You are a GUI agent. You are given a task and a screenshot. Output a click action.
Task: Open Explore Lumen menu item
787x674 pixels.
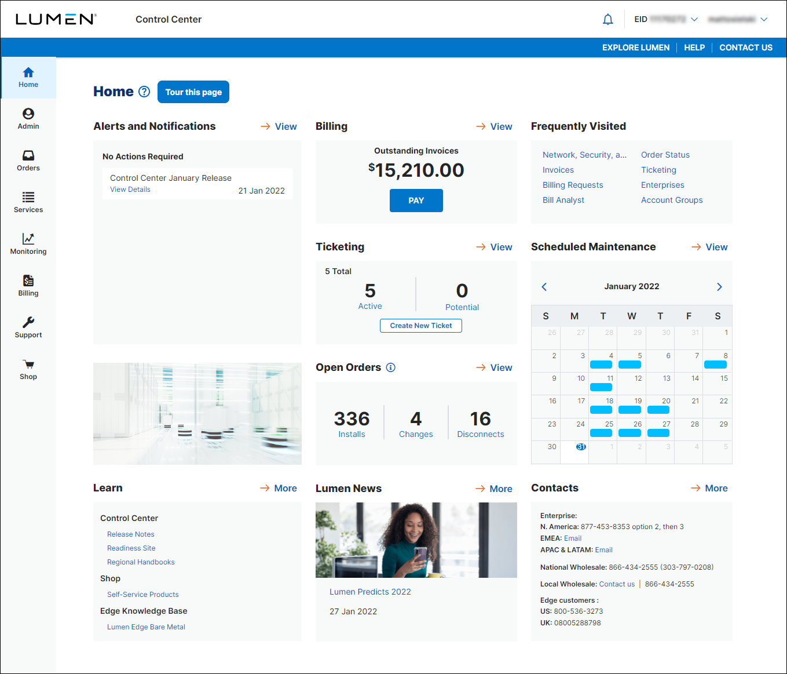[x=636, y=48]
